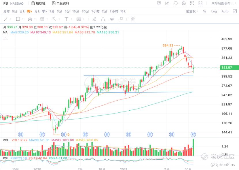Select the 30分 interval
This screenshot has height=170, width=239.
85,11
